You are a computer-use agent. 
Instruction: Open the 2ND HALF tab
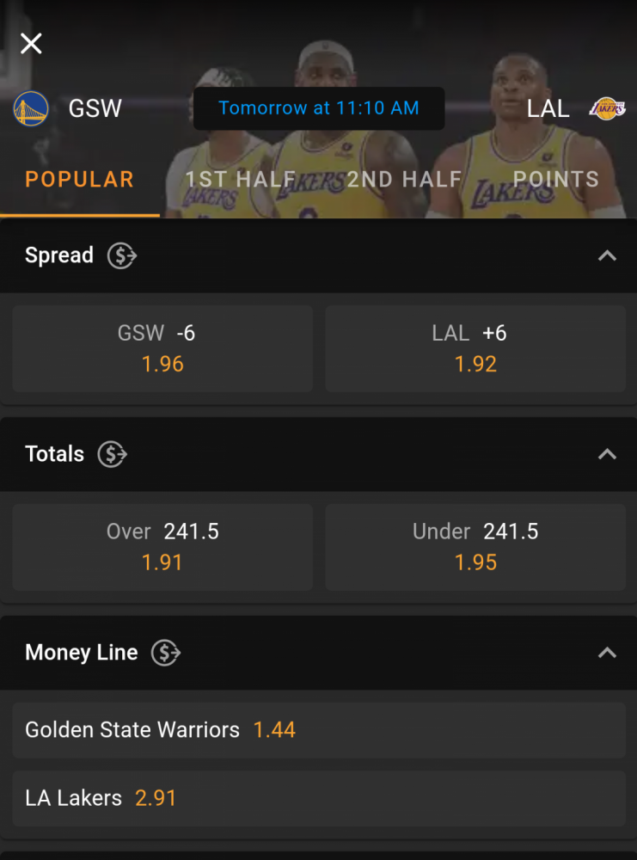404,180
